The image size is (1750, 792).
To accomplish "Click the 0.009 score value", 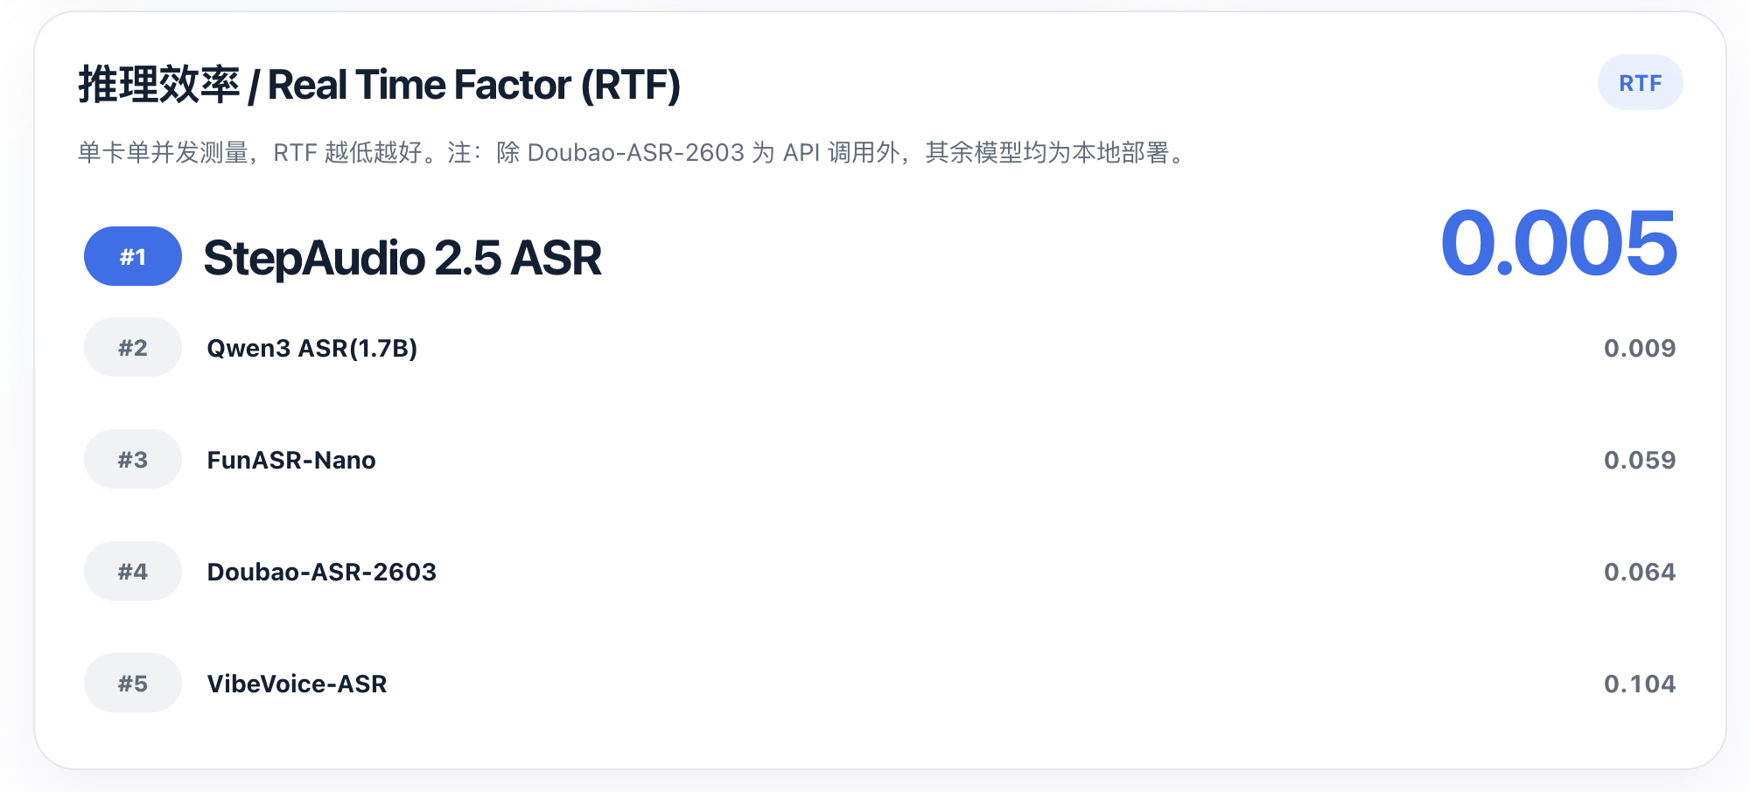I will [1639, 348].
